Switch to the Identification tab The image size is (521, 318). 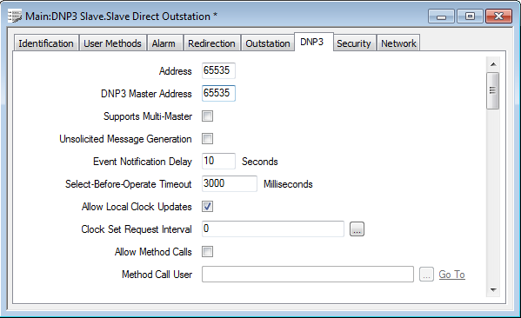tap(46, 43)
